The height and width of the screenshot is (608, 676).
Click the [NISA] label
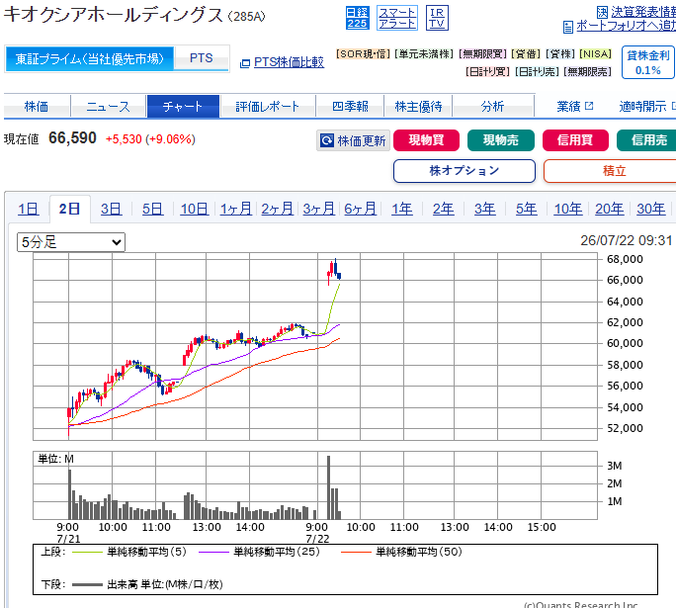[595, 54]
